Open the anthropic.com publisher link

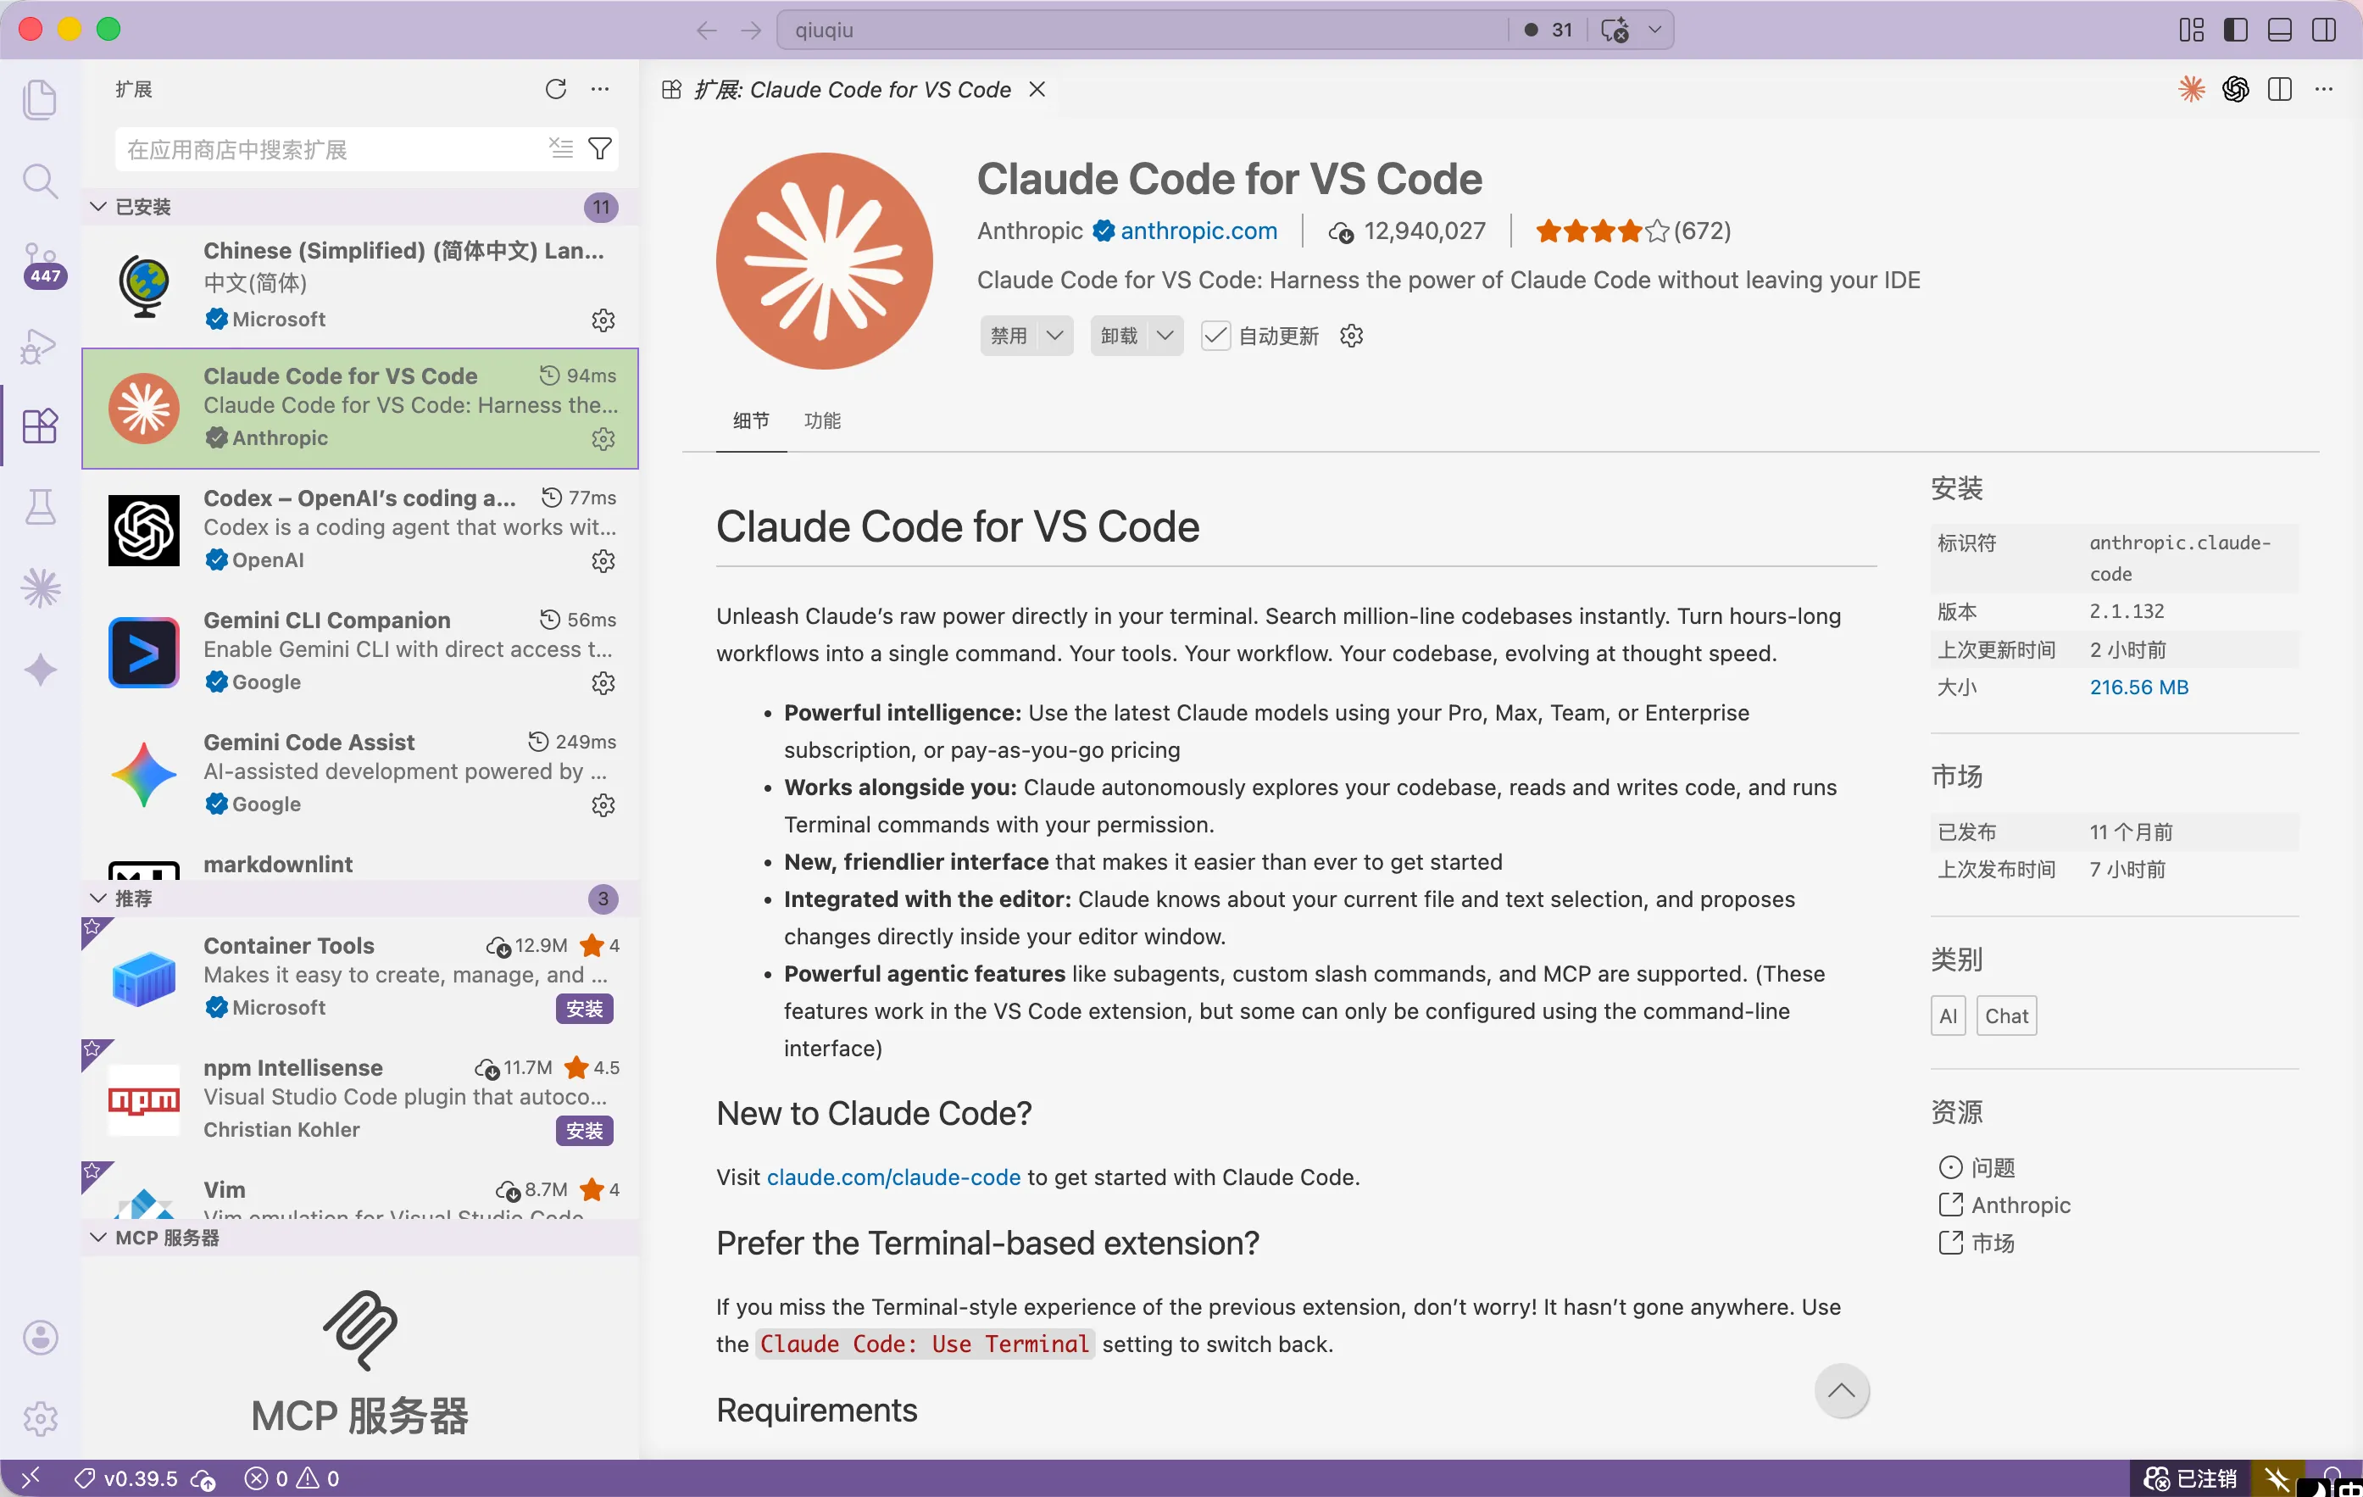1198,231
